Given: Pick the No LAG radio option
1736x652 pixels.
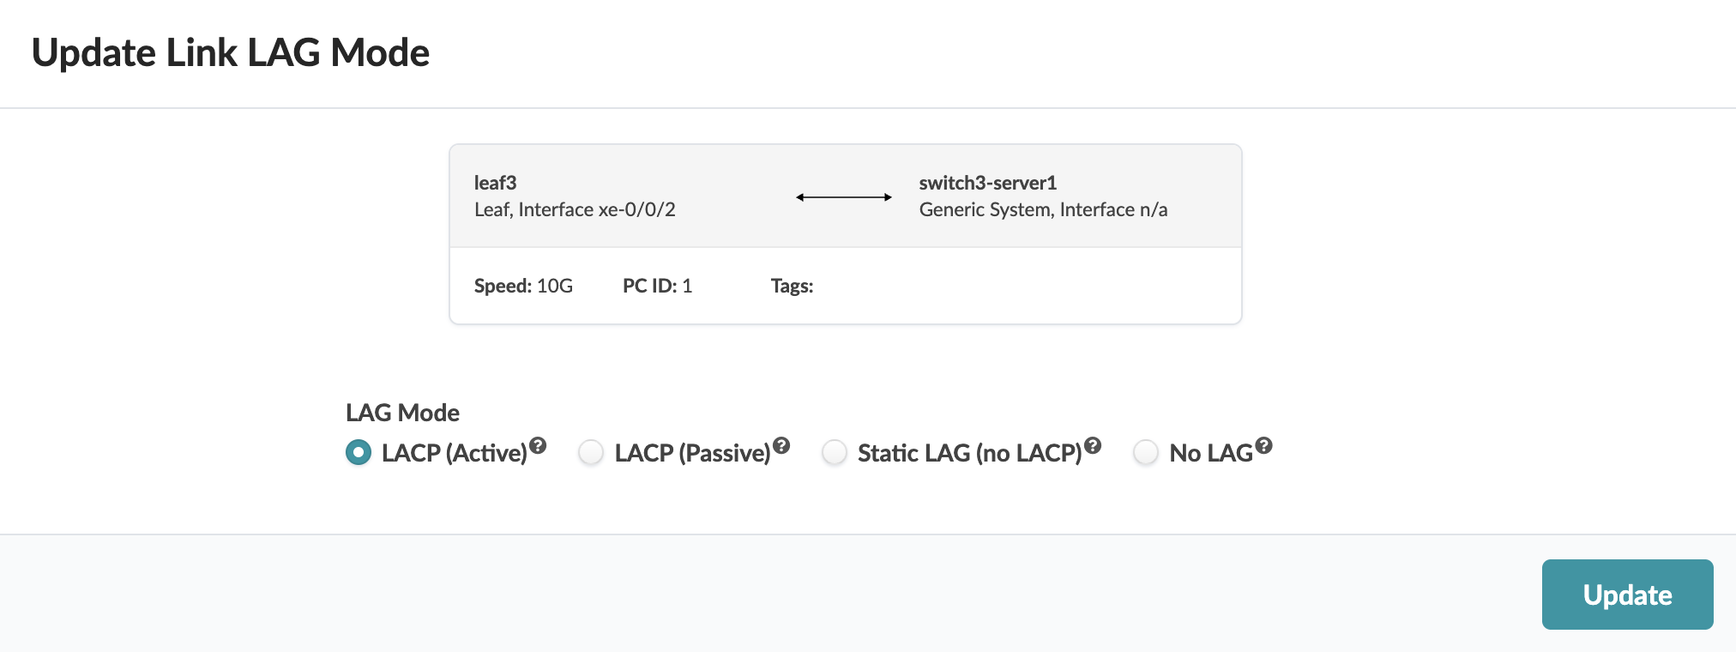Looking at the screenshot, I should [x=1146, y=452].
